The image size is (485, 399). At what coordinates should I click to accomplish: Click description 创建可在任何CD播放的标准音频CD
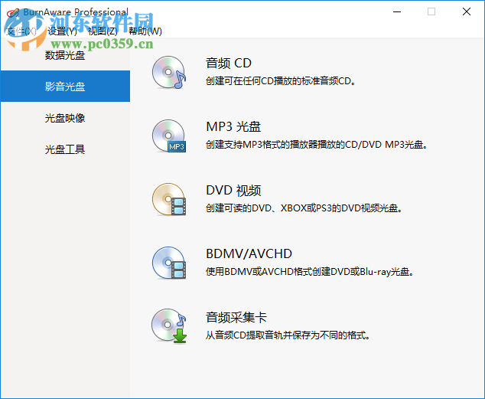pyautogui.click(x=281, y=80)
